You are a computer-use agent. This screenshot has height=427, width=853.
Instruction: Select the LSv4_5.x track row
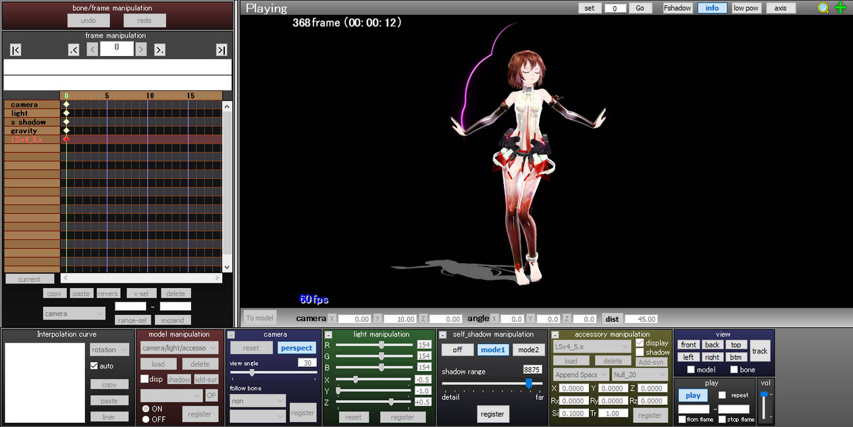click(32, 139)
